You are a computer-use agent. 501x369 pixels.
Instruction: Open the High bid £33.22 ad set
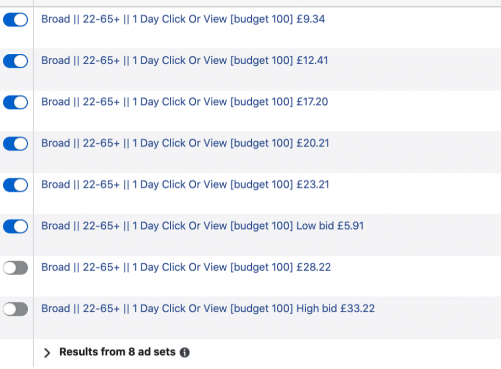(x=208, y=309)
